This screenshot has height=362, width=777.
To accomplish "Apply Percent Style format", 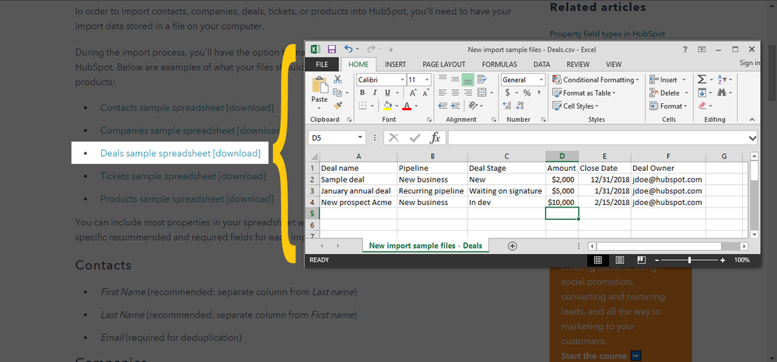I will [527, 92].
